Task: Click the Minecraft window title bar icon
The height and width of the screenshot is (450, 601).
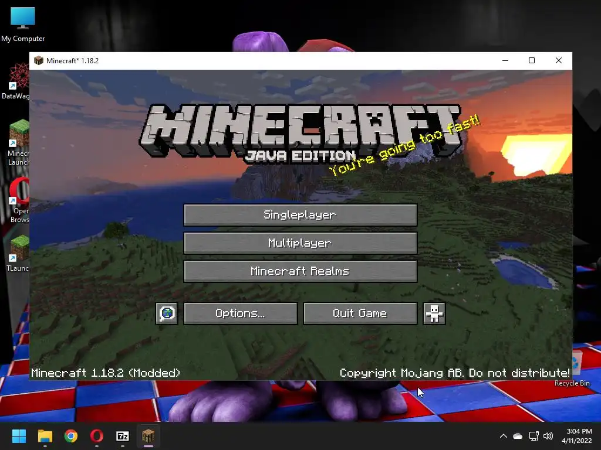Action: pyautogui.click(x=39, y=60)
